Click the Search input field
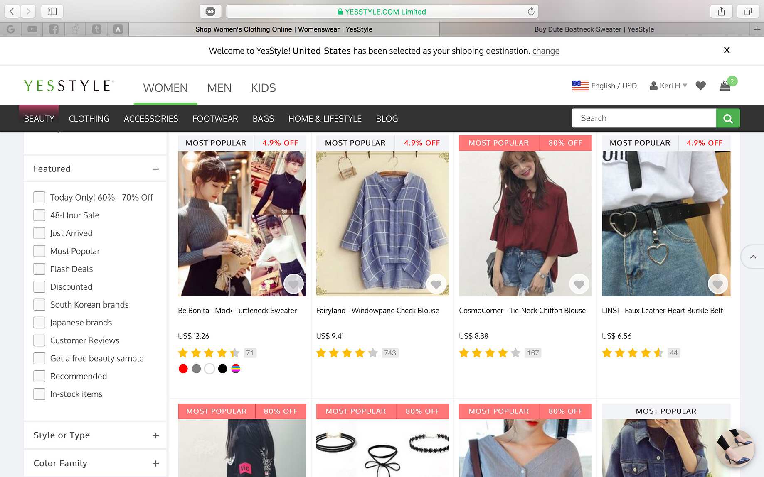Viewport: 764px width, 477px height. [x=644, y=118]
